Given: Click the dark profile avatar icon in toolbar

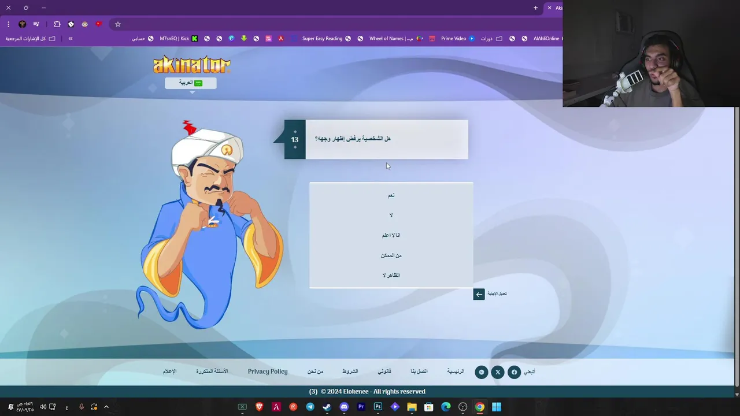Looking at the screenshot, I should coord(23,24).
